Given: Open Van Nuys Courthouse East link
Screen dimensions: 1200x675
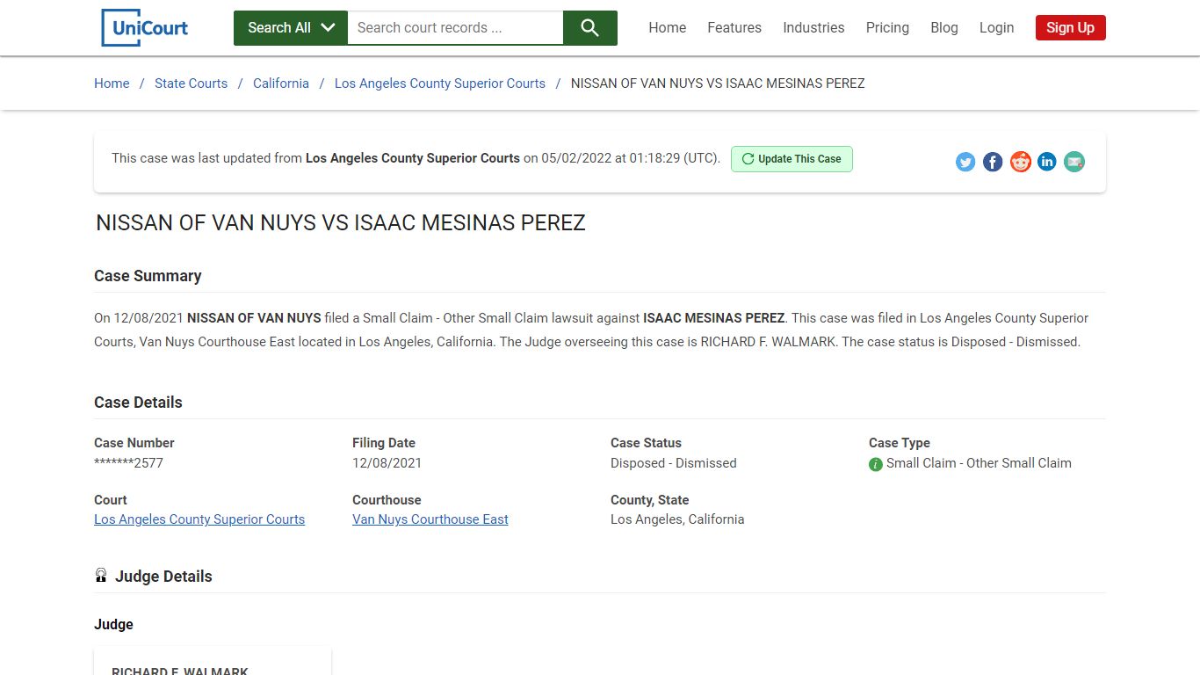Looking at the screenshot, I should tap(430, 519).
